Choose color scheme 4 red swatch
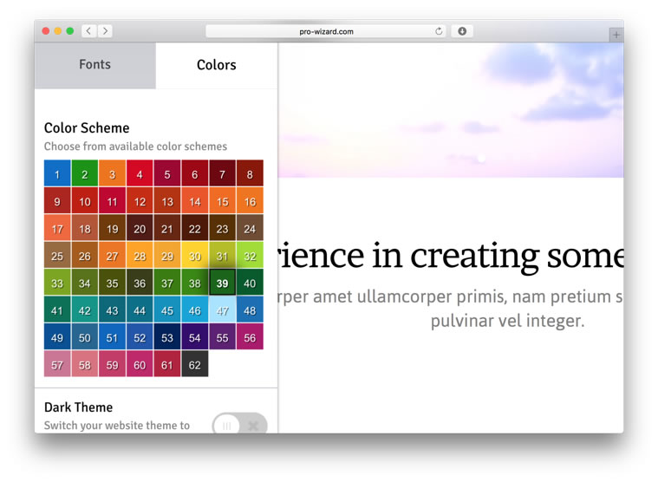The image size is (658, 482). click(x=140, y=173)
